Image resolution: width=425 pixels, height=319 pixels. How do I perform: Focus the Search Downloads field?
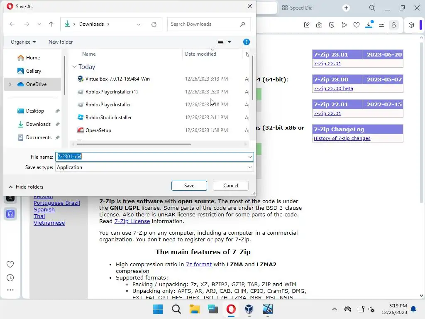[x=209, y=24]
